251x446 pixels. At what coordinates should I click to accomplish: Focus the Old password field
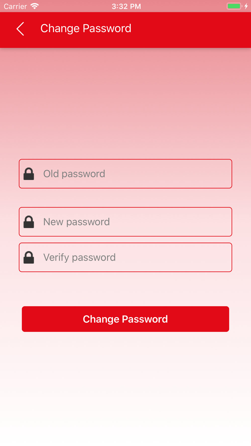pyautogui.click(x=125, y=174)
